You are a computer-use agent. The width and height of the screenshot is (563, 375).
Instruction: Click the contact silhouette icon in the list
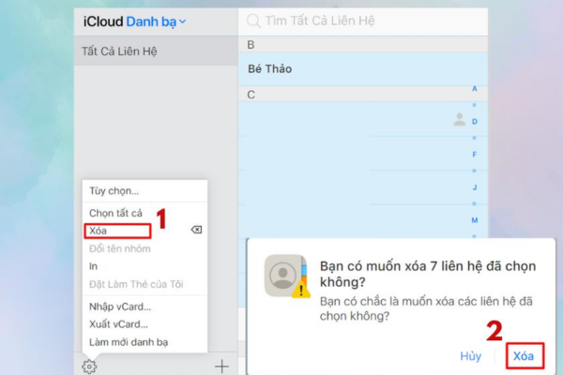[459, 119]
